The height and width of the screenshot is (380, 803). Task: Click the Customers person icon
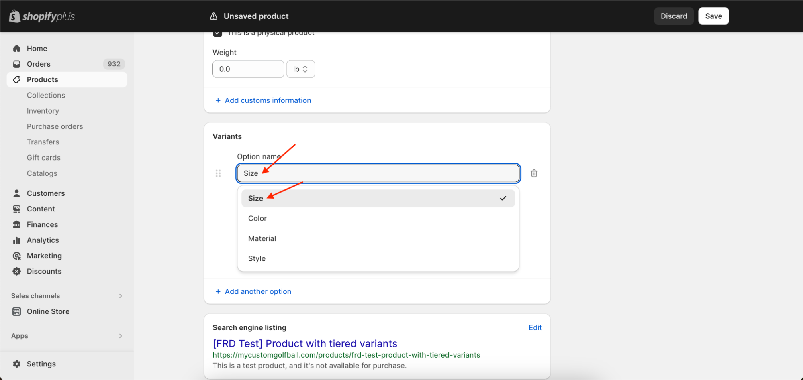17,193
